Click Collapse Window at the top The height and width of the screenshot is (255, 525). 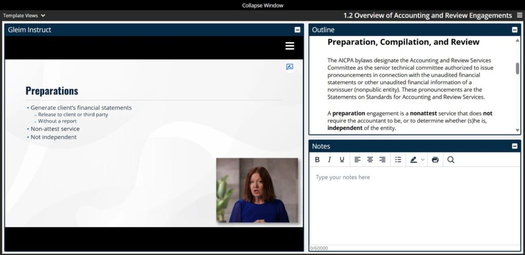(x=262, y=5)
